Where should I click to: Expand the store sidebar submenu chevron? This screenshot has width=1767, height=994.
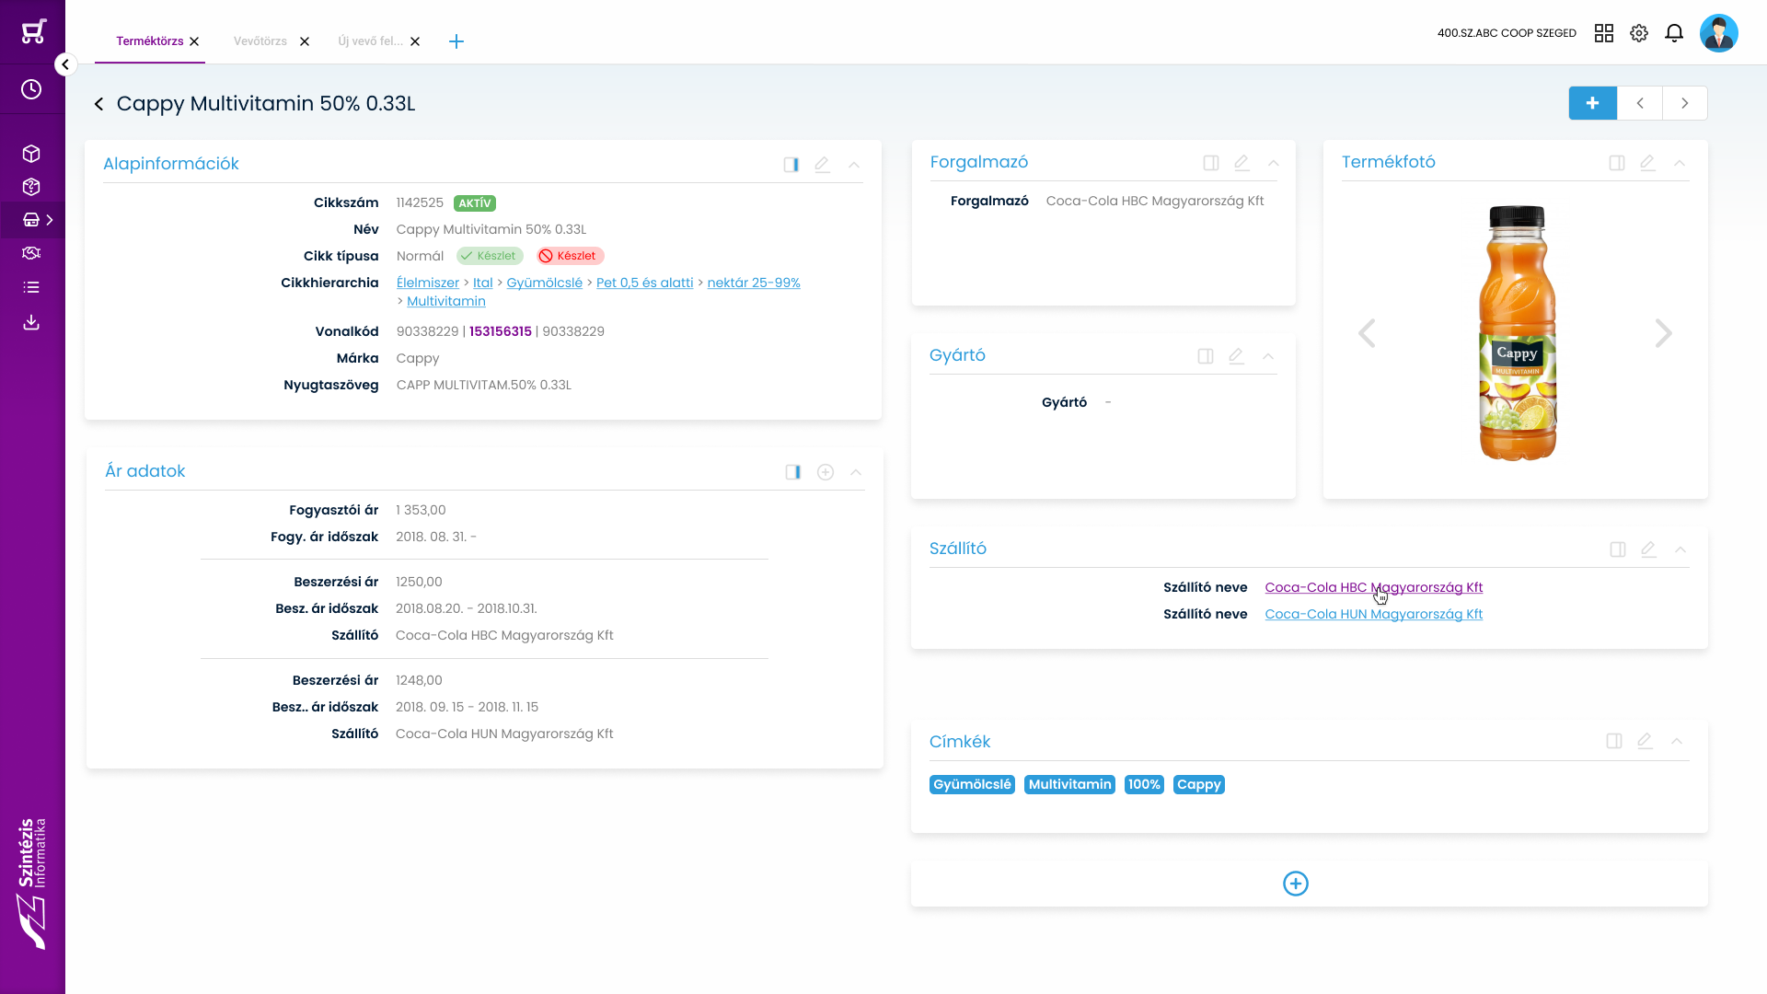[50, 220]
